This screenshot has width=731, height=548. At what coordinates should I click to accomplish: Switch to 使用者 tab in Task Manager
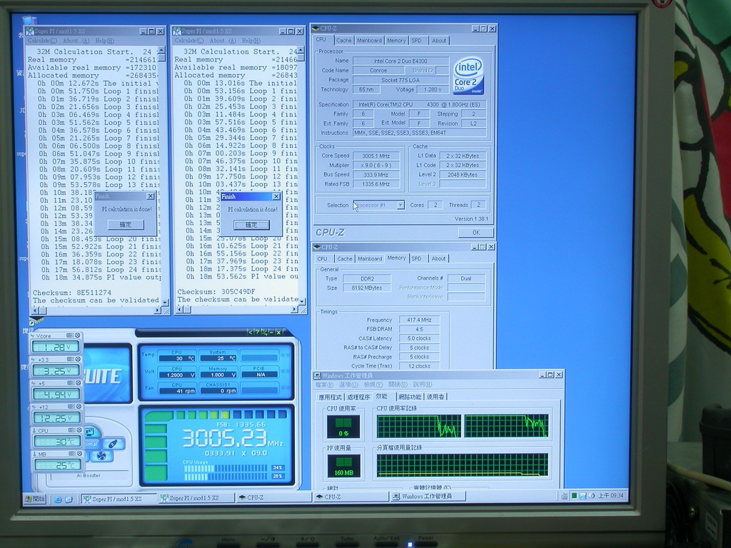tap(436, 397)
